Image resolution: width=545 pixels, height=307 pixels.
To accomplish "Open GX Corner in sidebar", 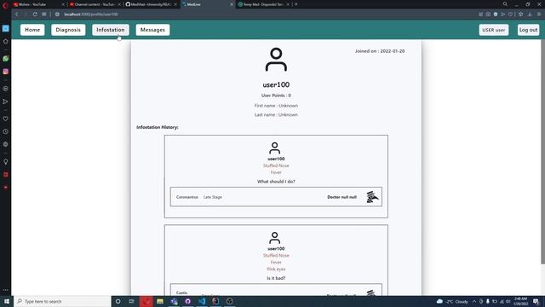I will coord(6,28).
